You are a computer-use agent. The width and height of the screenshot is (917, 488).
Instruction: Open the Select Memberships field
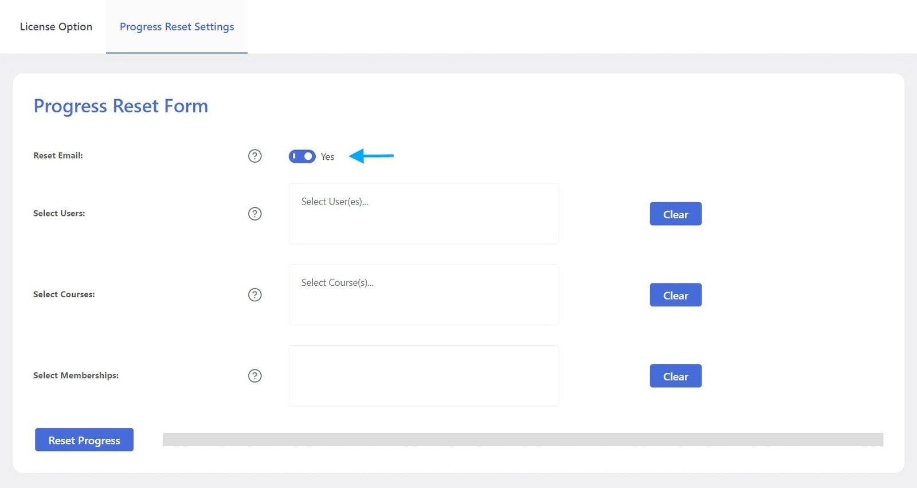point(424,376)
